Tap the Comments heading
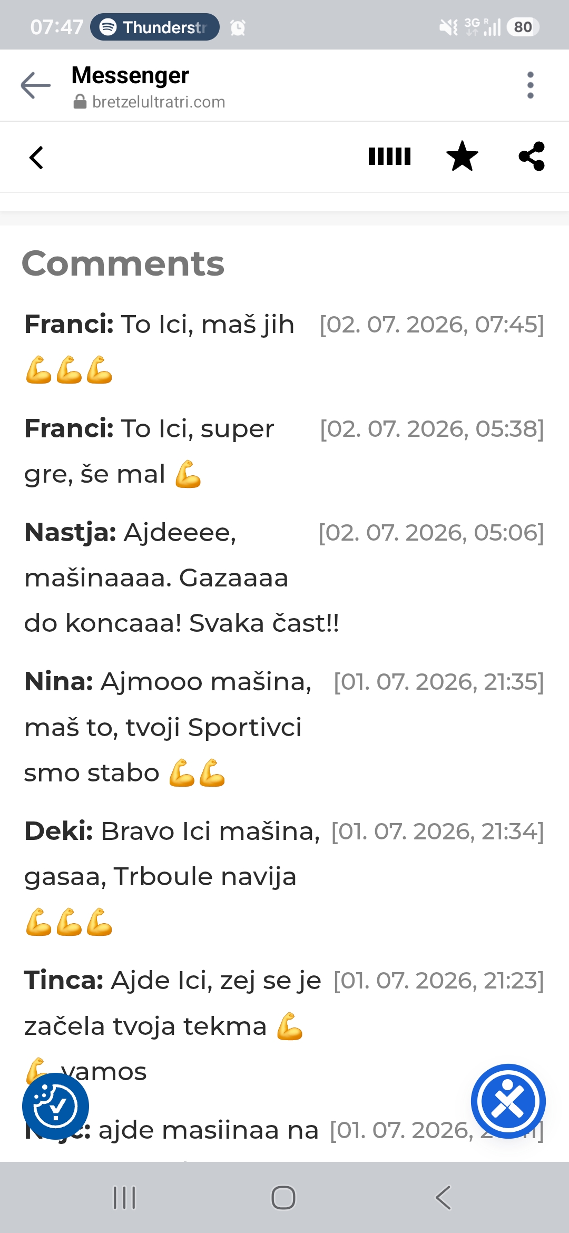The width and height of the screenshot is (569, 1233). coord(123,263)
